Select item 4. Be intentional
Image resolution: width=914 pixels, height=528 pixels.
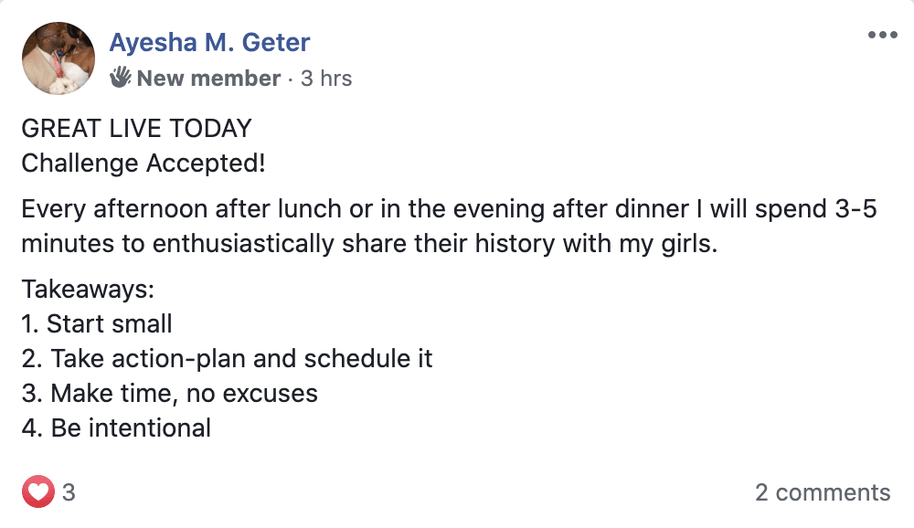click(x=117, y=428)
